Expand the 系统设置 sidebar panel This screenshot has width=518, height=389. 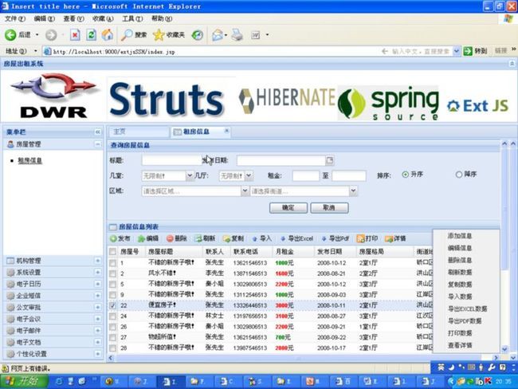pyautogui.click(x=98, y=273)
